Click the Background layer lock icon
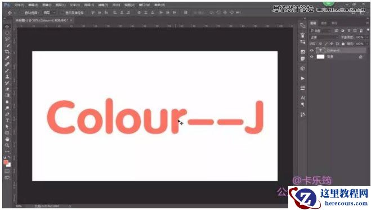371x210 pixels. click(360, 57)
